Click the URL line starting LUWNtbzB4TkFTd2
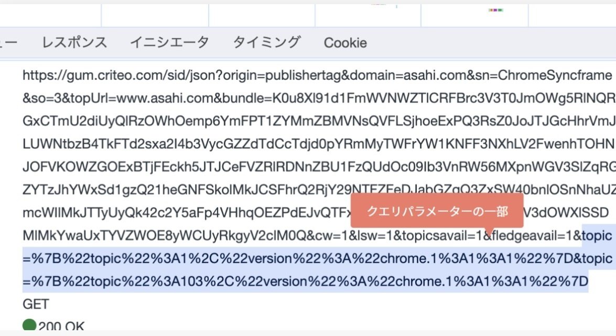 pos(319,144)
